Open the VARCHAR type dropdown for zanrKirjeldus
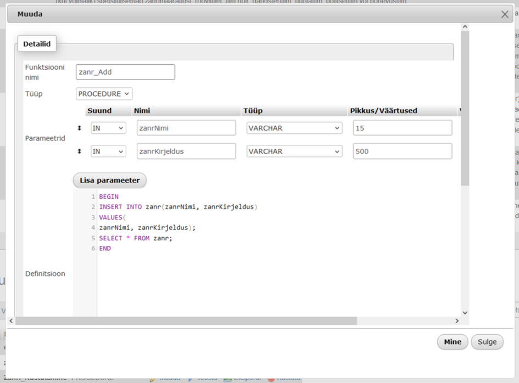This screenshot has height=383, width=519. (294, 151)
